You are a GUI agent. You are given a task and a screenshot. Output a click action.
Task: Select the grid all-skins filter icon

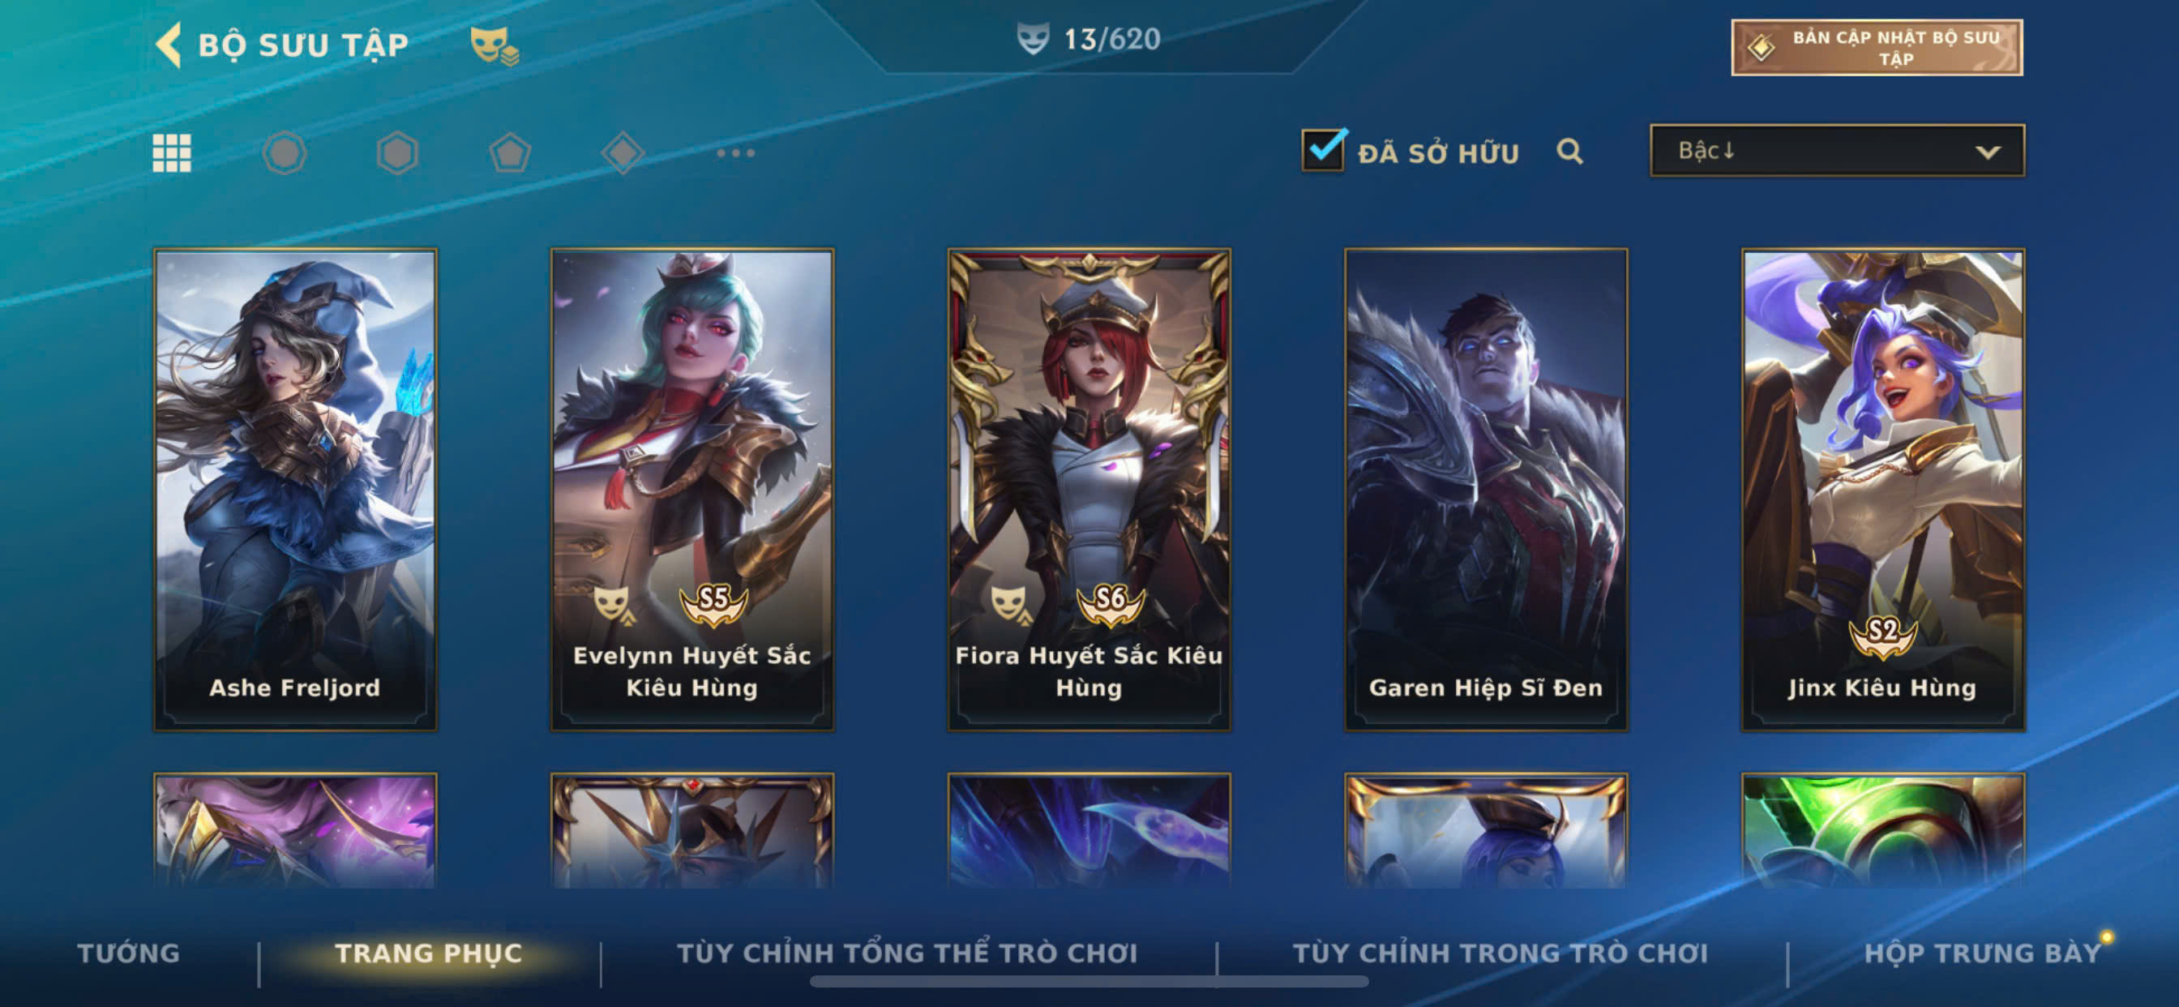pos(172,153)
